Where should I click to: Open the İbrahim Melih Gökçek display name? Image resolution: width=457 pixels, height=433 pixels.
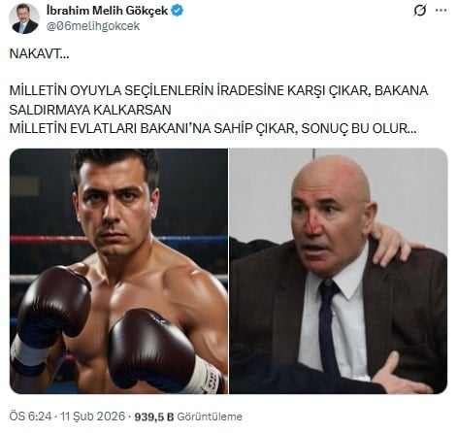pyautogui.click(x=107, y=11)
